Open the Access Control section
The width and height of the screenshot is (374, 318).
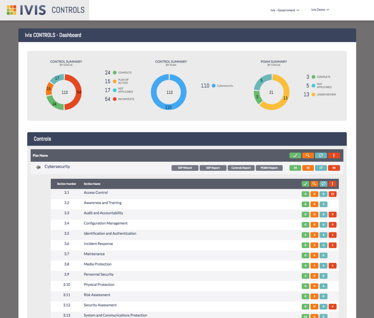click(96, 192)
